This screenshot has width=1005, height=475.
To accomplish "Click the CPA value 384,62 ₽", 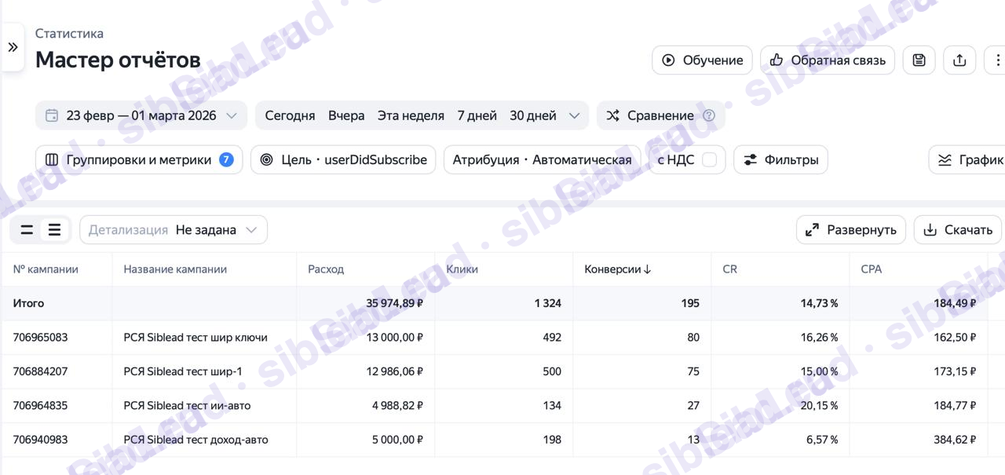I will [955, 440].
